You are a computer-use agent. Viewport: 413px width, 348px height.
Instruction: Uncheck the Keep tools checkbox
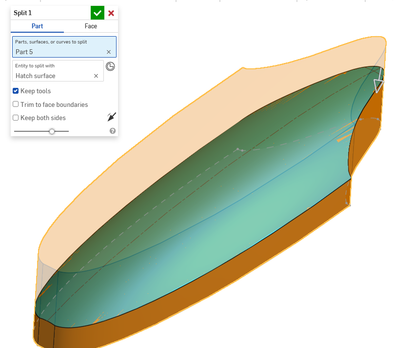coord(16,91)
